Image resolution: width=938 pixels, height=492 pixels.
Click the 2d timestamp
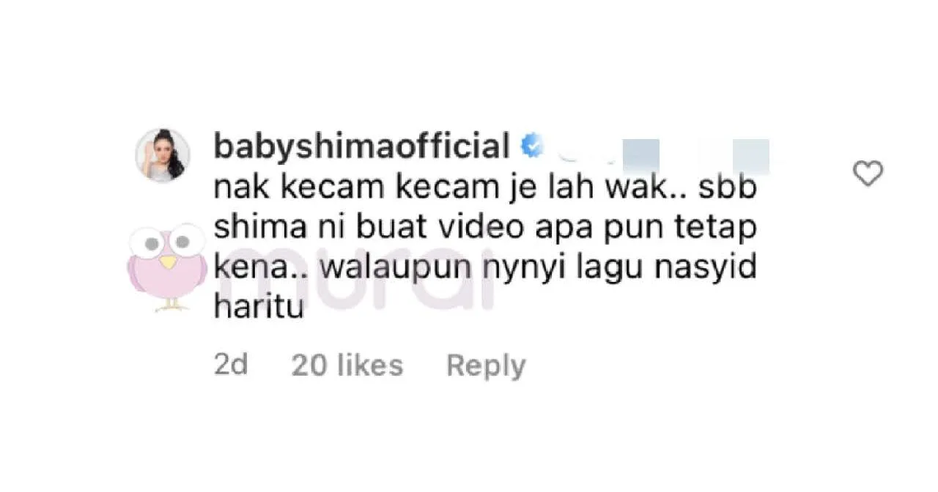(x=230, y=365)
